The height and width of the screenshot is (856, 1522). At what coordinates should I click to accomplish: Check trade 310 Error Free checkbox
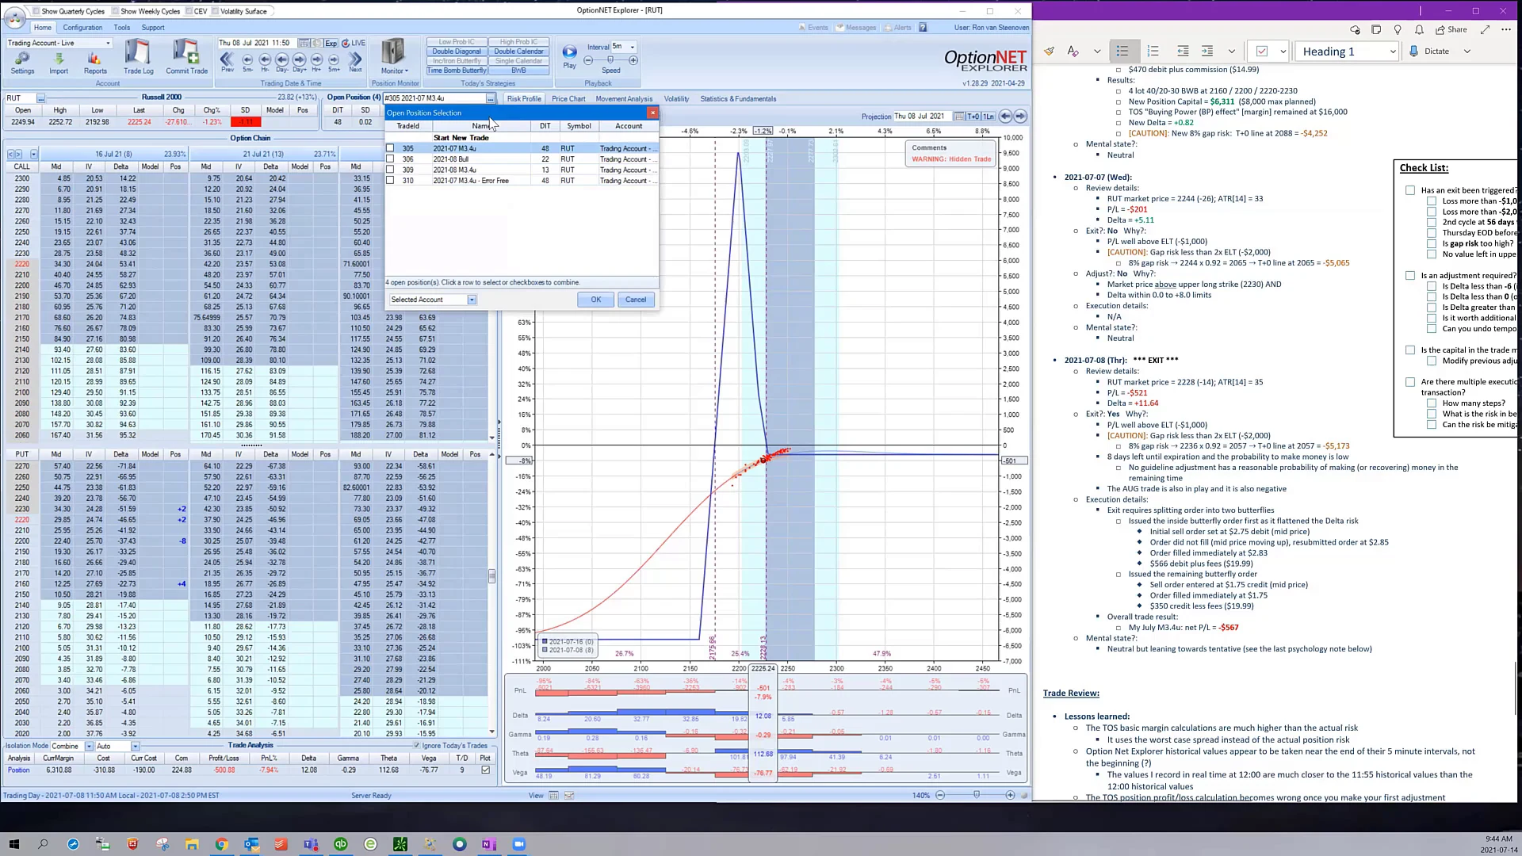tap(390, 181)
